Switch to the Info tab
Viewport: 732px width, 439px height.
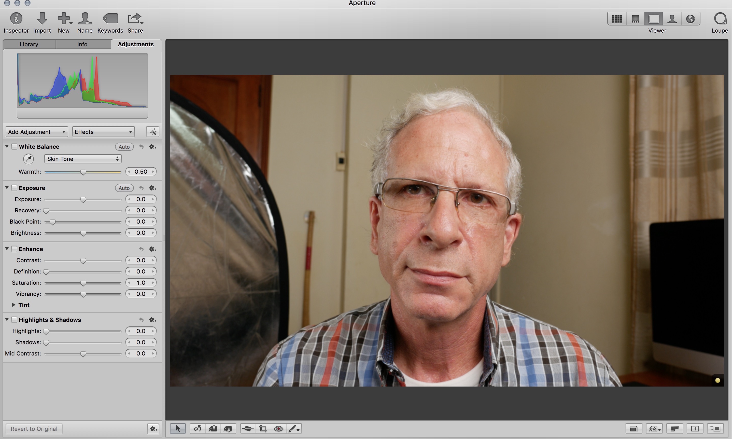(x=82, y=44)
